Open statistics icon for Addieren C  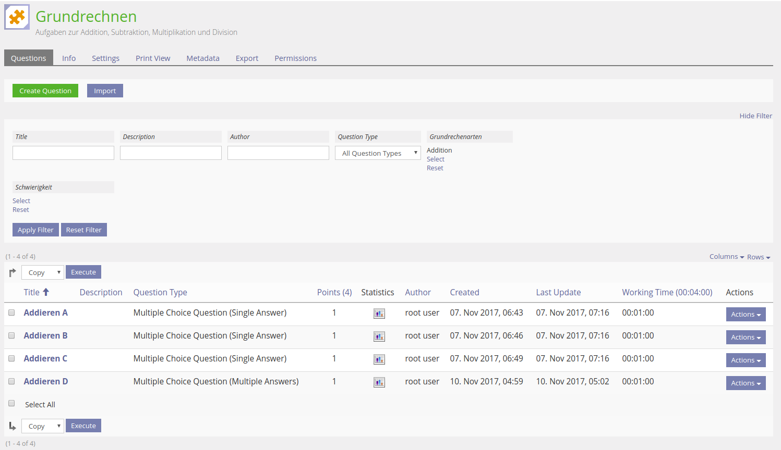(379, 359)
